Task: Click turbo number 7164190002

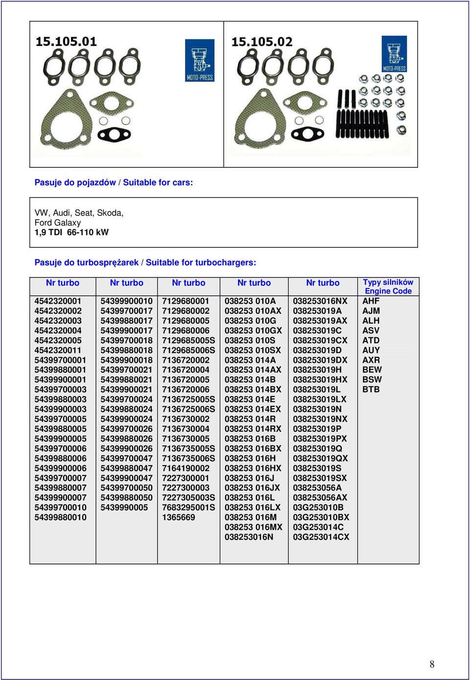Action: click(x=186, y=468)
